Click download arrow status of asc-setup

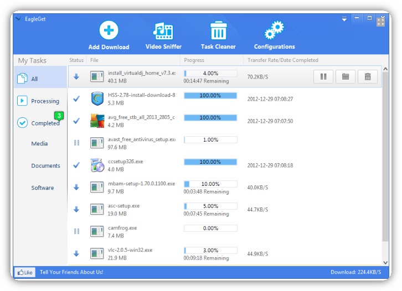(x=76, y=209)
